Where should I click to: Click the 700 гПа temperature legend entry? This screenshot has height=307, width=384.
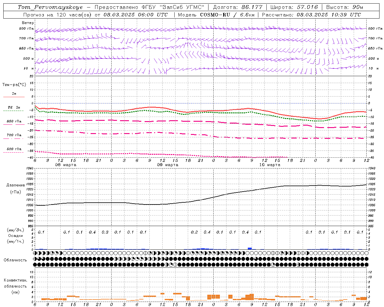14,135
